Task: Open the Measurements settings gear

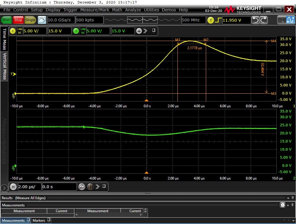Action: (x=283, y=205)
